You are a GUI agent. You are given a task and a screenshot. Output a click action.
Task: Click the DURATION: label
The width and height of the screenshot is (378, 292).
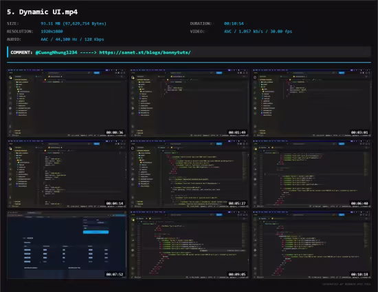click(201, 23)
